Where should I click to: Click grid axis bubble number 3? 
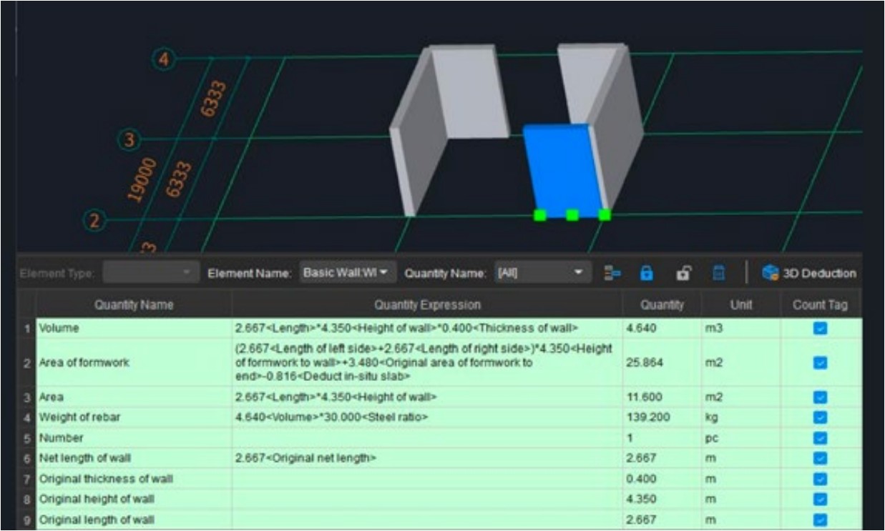[x=129, y=139]
